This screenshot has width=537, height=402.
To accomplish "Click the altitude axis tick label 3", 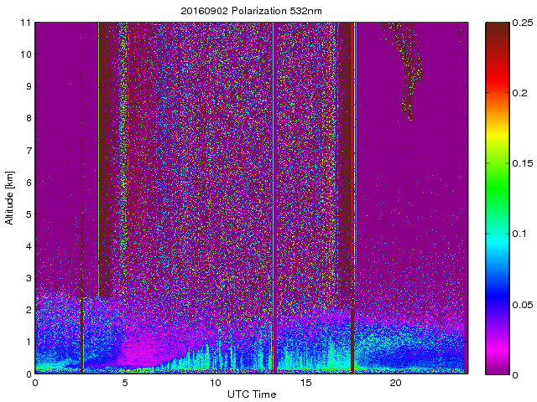I will 28,278.
